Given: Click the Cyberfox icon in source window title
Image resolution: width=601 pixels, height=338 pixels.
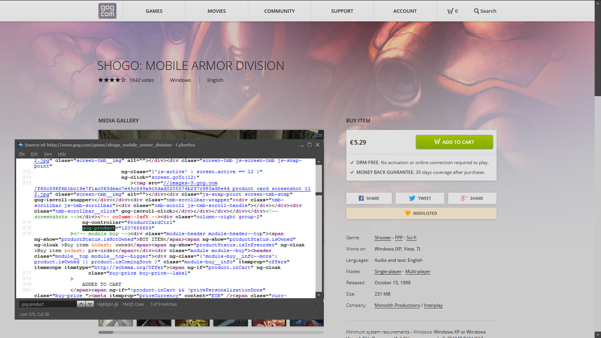Looking at the screenshot, I should click(20, 145).
